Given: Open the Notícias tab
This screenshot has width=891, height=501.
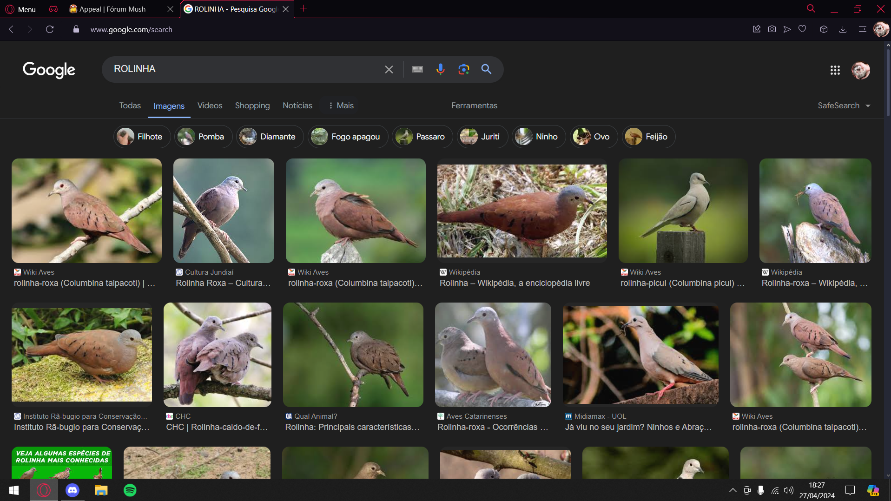Looking at the screenshot, I should pyautogui.click(x=297, y=105).
